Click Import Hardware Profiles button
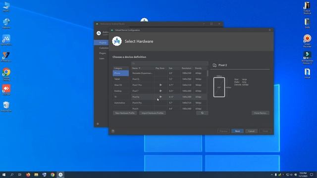The height and width of the screenshot is (178, 317). pos(153,113)
